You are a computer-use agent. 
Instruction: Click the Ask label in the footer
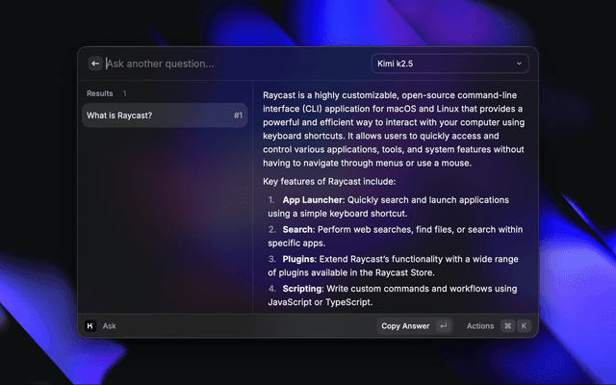[x=110, y=326]
